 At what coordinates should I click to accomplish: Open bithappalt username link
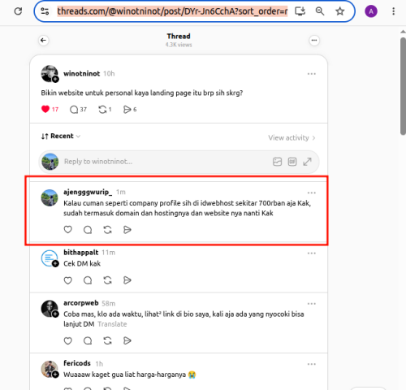tap(80, 253)
